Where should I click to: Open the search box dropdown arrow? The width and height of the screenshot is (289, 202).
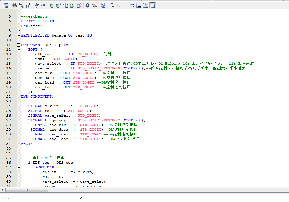pyautogui.click(x=80, y=198)
